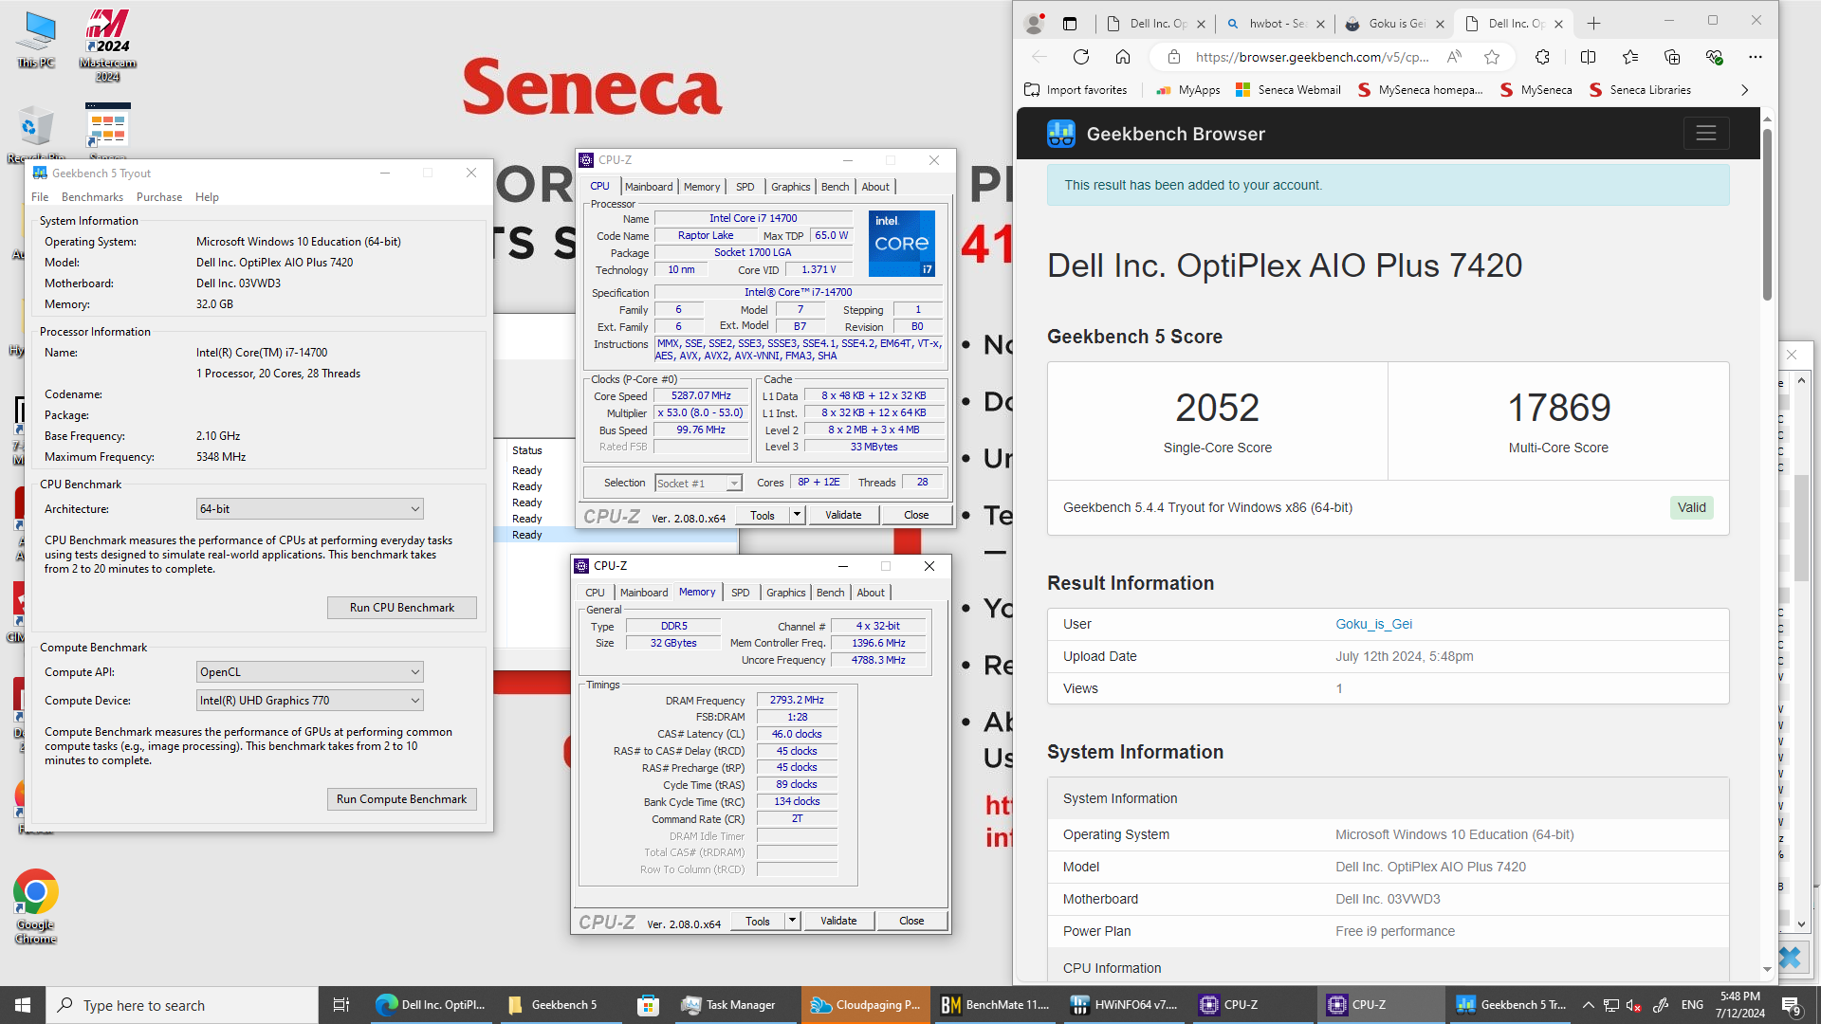1821x1024 pixels.
Task: Expand favorites bar overflow chevron
Action: (x=1744, y=90)
